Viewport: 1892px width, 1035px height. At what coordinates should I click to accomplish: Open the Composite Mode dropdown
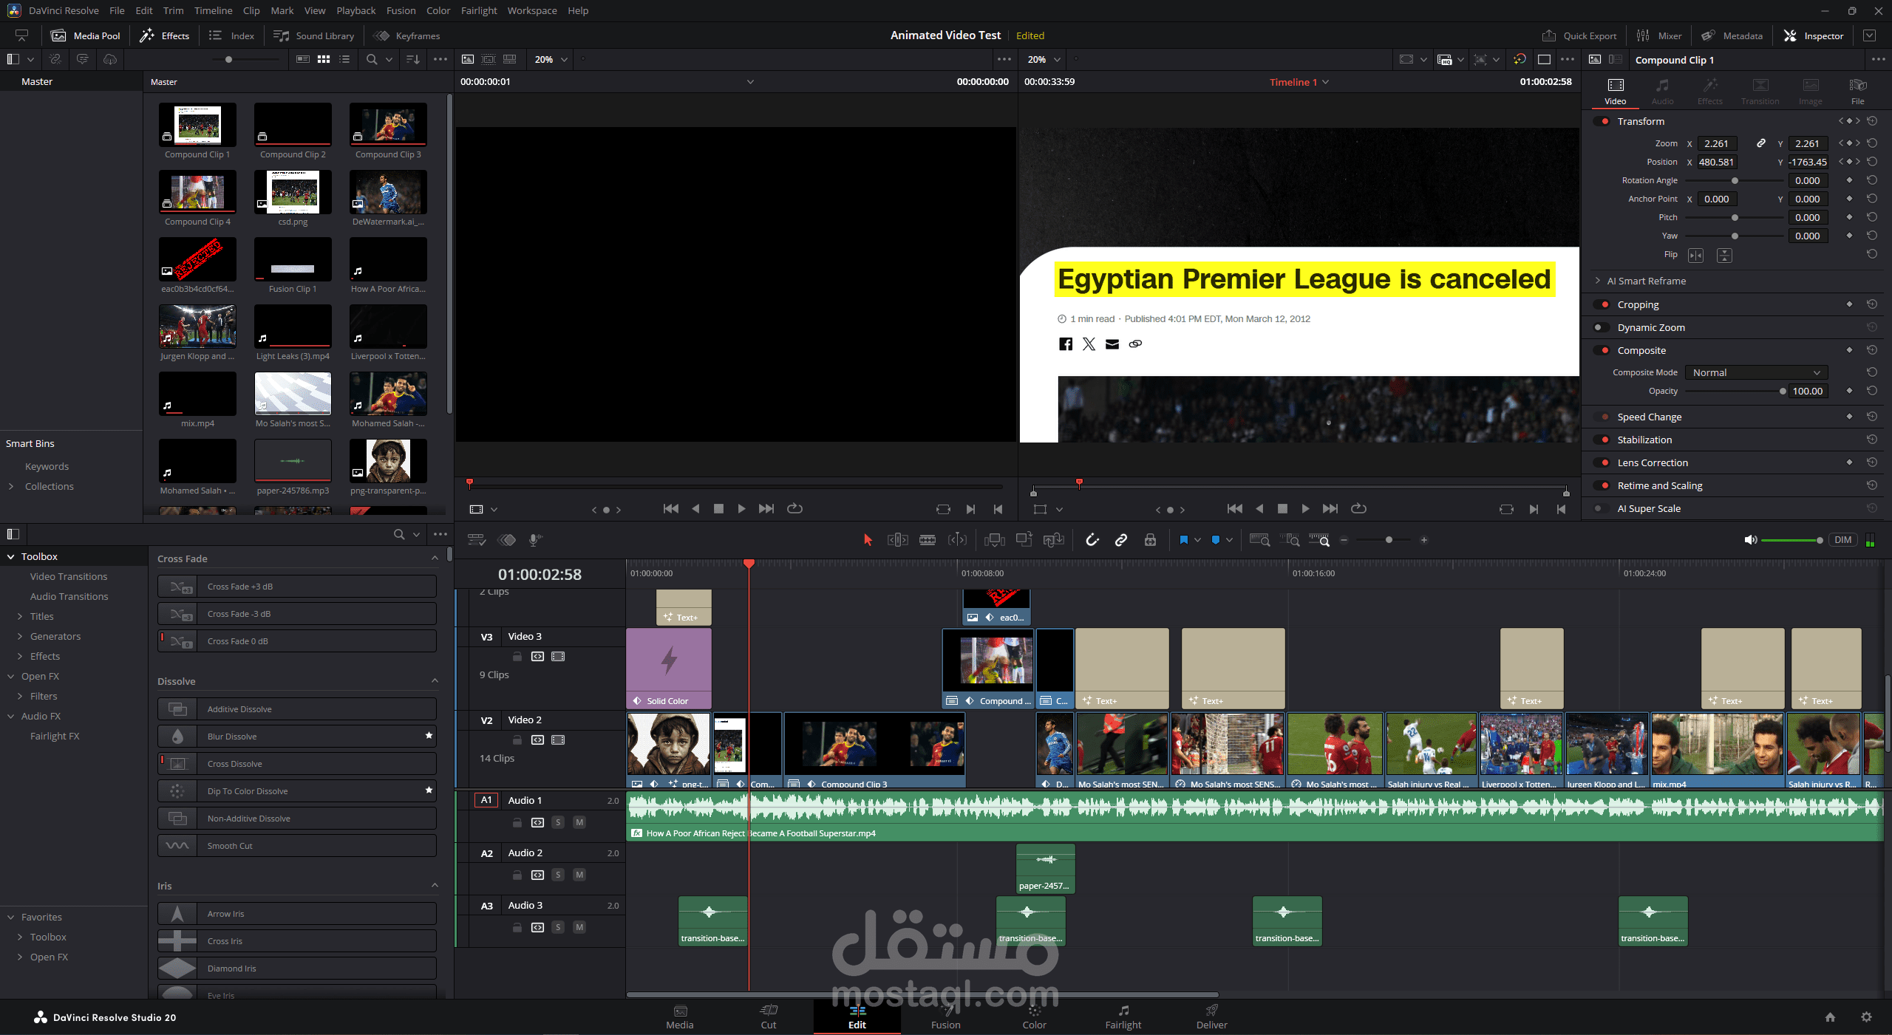1756,372
